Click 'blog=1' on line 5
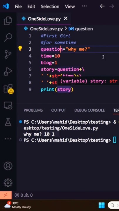Image resolution: width=119 pixels, height=211 pixels. [x=49, y=63]
